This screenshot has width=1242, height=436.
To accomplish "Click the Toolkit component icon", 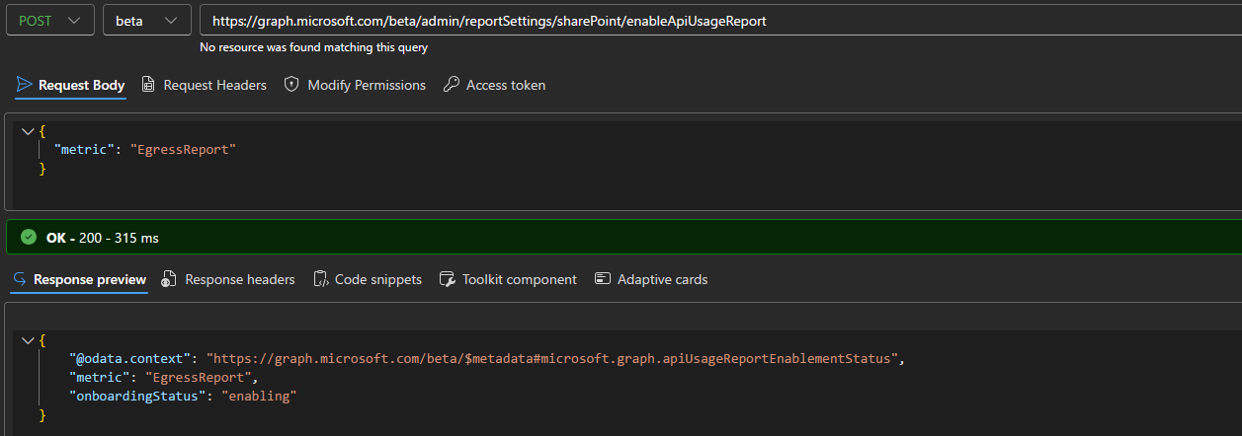I will [447, 279].
